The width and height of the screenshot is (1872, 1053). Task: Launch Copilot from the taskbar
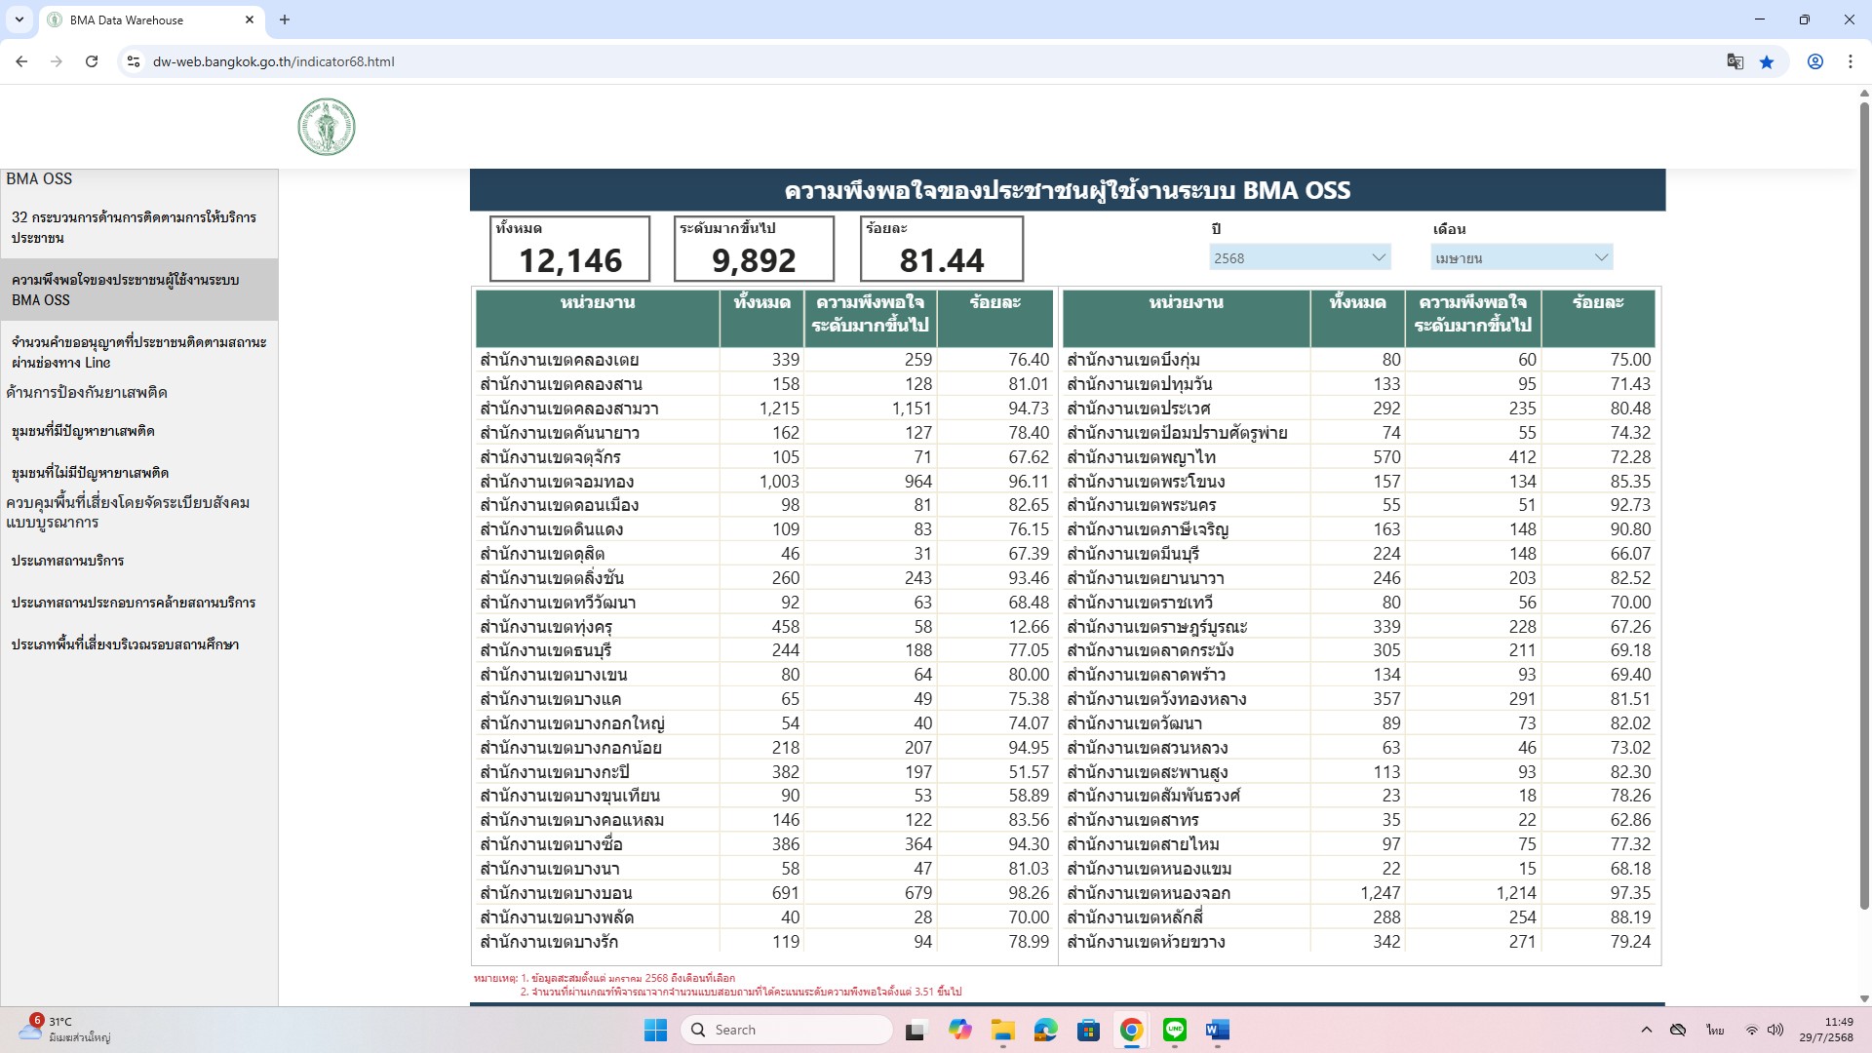pyautogui.click(x=960, y=1030)
